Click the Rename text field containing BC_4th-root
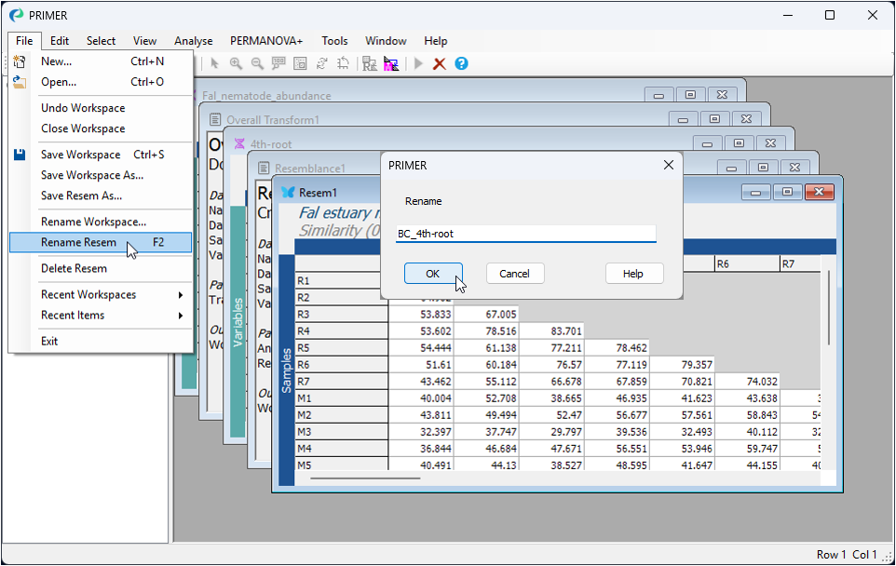896x566 pixels. [x=525, y=234]
